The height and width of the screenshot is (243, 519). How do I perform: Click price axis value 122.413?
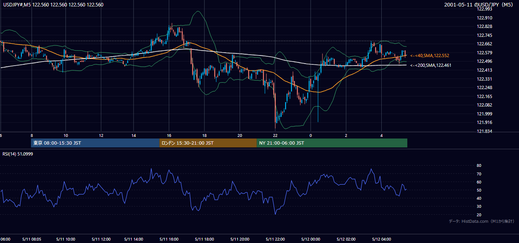click(x=484, y=70)
